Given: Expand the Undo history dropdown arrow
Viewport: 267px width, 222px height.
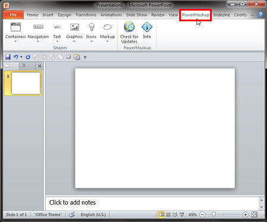Looking at the screenshot, I should pyautogui.click(x=21, y=57).
